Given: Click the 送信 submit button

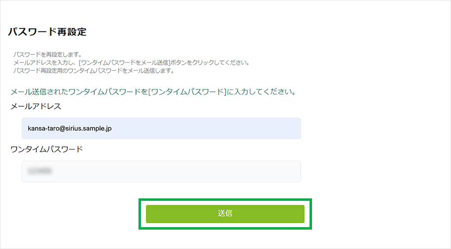Looking at the screenshot, I should (x=225, y=214).
